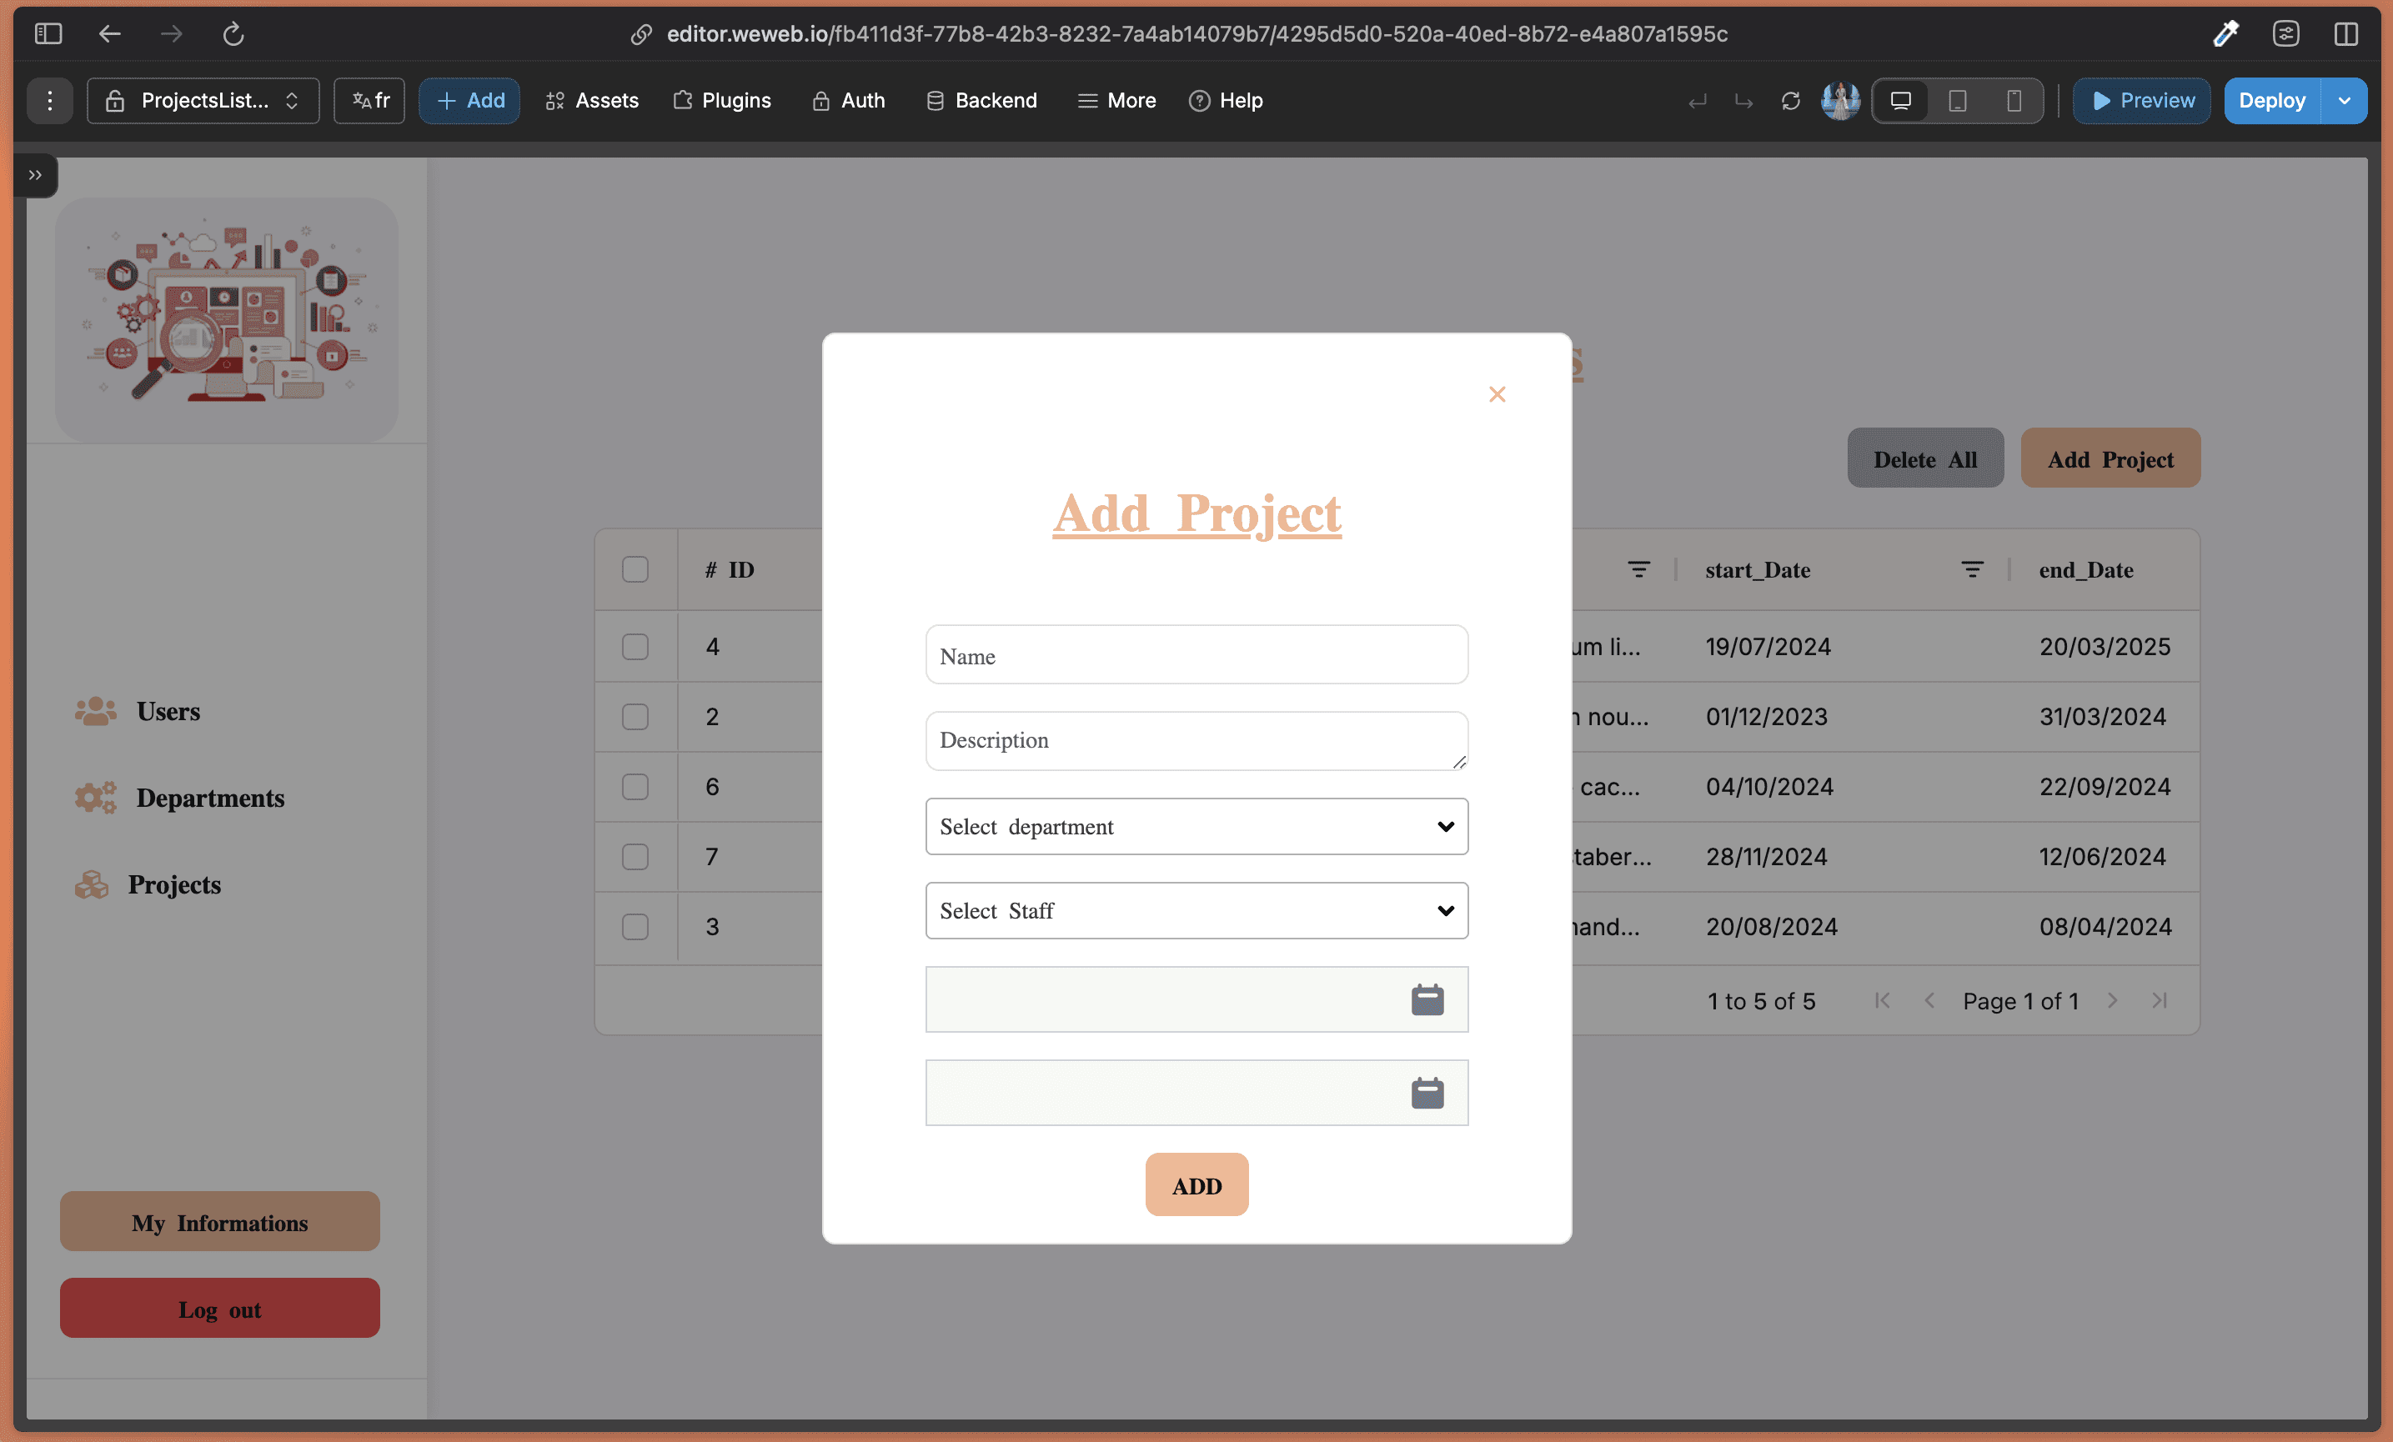
Task: Open the More menu
Action: click(1116, 101)
